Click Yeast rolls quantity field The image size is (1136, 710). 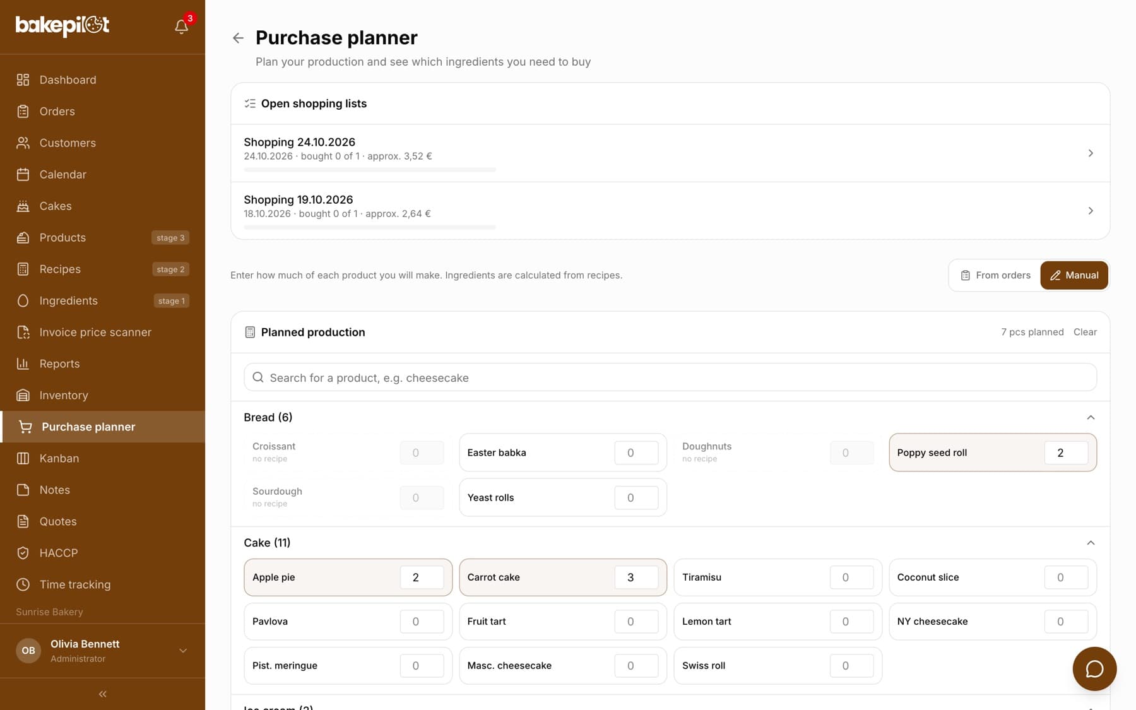pyautogui.click(x=636, y=497)
